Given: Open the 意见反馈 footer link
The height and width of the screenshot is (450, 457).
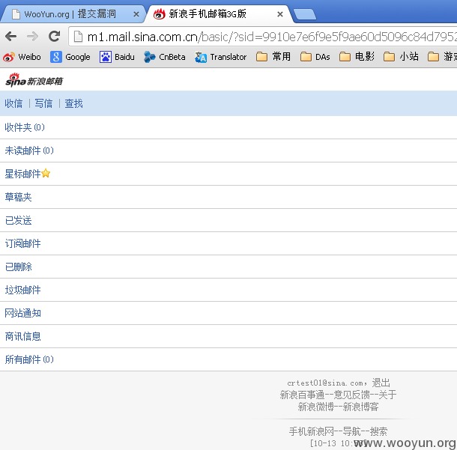Looking at the screenshot, I should (352, 395).
